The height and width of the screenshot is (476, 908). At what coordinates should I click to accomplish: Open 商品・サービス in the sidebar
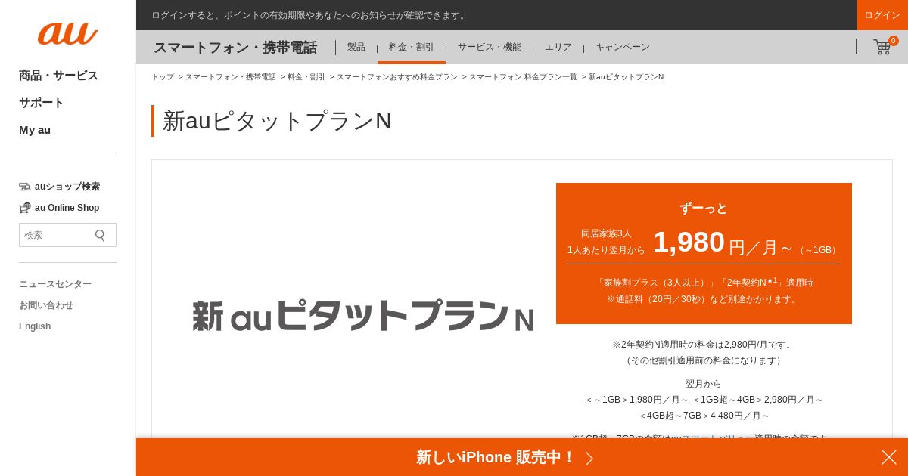coord(58,76)
